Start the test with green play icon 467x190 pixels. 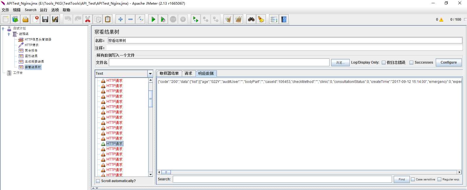coord(153,19)
